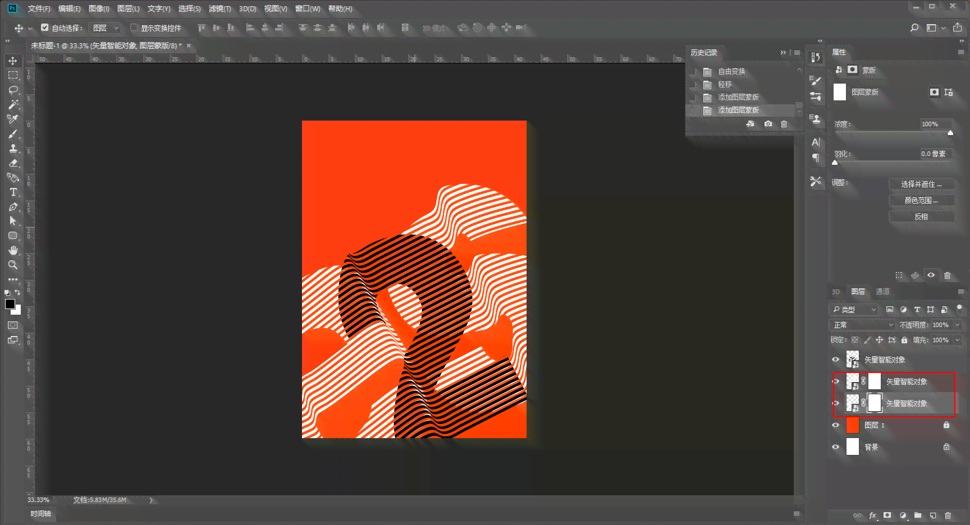This screenshot has width=970, height=525.
Task: Open the 窗口(W) menu
Action: (x=308, y=8)
